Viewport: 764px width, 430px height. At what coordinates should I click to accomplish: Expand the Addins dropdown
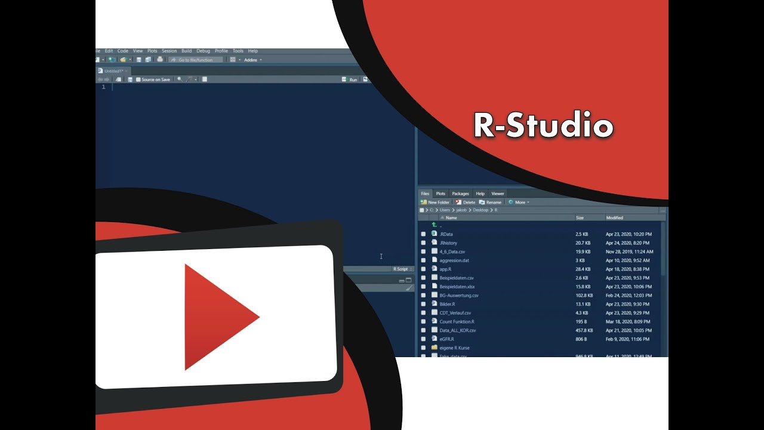tap(253, 60)
